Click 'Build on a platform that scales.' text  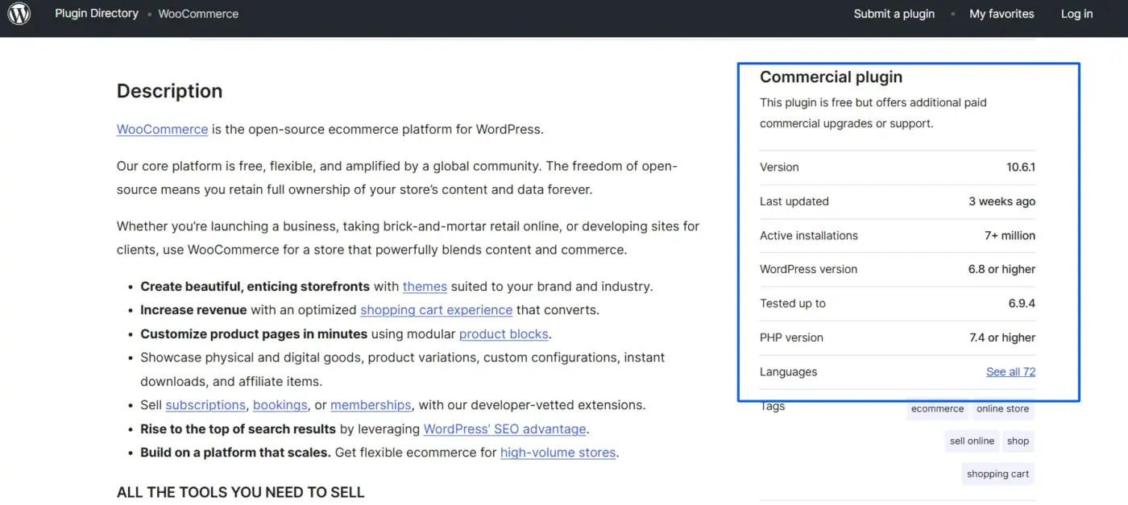(x=235, y=452)
